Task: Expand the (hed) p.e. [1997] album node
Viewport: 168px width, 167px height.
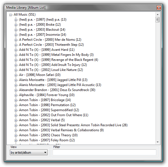Action: click(x=16, y=20)
